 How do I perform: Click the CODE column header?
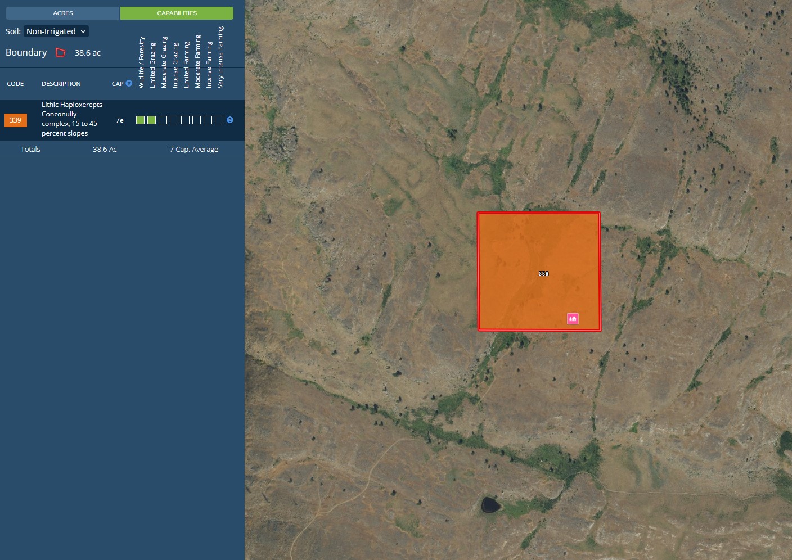[x=15, y=84]
